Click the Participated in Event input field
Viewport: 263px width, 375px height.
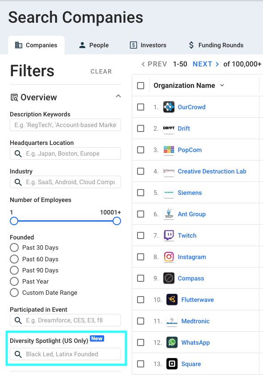point(65,320)
